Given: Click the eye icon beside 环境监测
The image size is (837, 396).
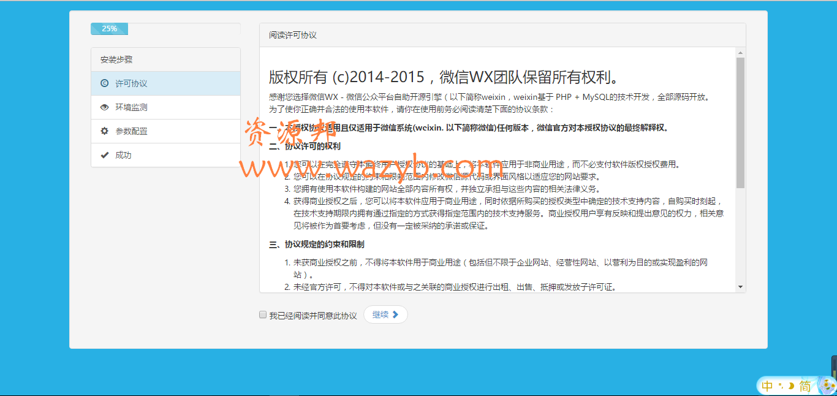Looking at the screenshot, I should (x=104, y=107).
